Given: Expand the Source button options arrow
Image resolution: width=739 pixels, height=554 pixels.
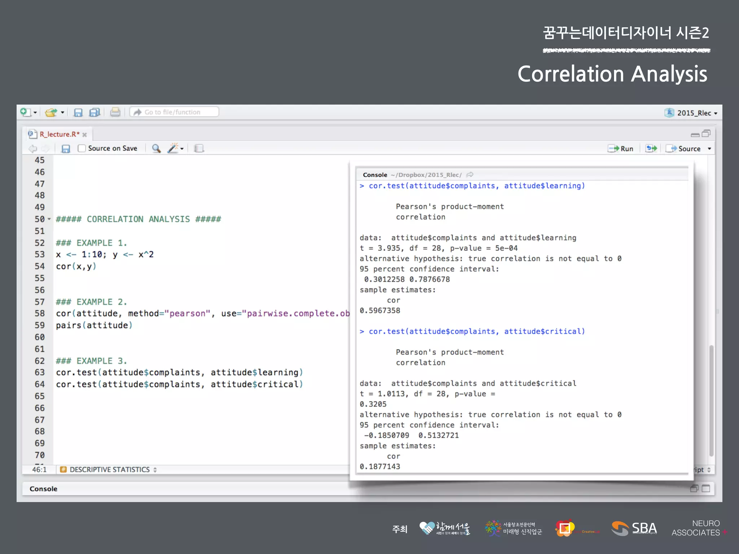Looking at the screenshot, I should (709, 149).
